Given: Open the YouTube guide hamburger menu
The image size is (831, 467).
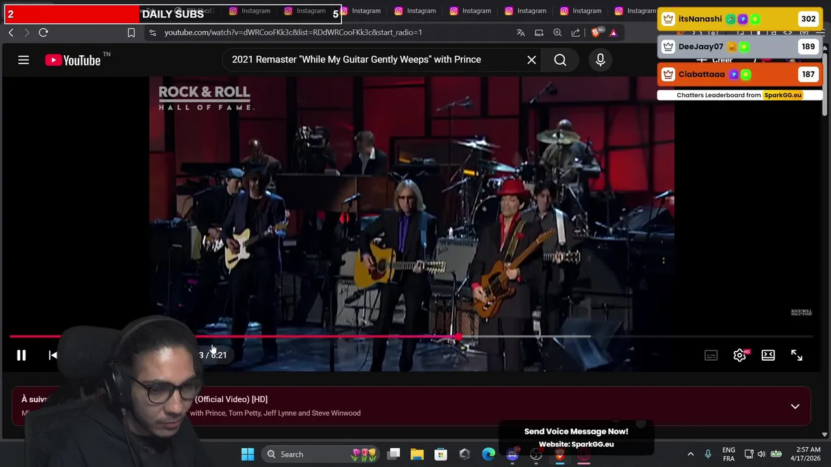Looking at the screenshot, I should click(x=23, y=60).
